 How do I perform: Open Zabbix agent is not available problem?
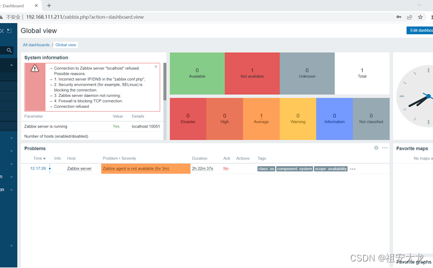tap(136, 168)
